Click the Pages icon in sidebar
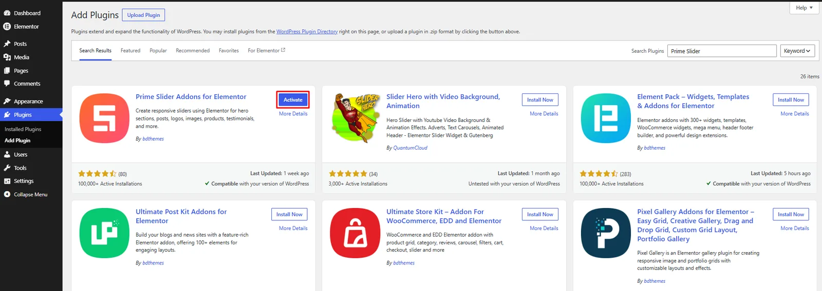Screen dimensions: 822x291 pos(7,71)
